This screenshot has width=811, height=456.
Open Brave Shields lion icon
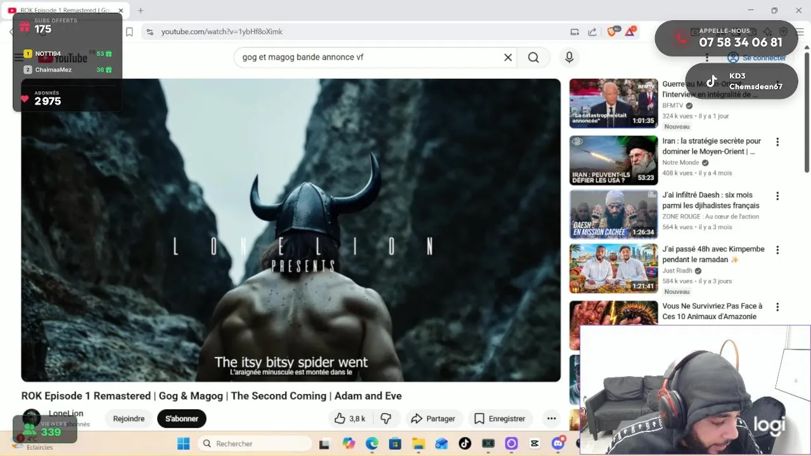tap(612, 32)
